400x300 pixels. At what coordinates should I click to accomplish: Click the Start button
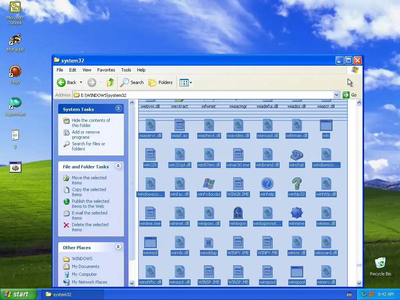point(19,294)
